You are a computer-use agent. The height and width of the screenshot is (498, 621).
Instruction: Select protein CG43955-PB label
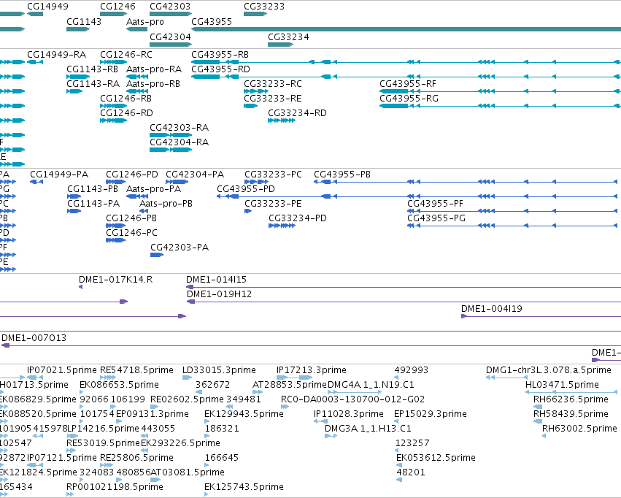[342, 175]
